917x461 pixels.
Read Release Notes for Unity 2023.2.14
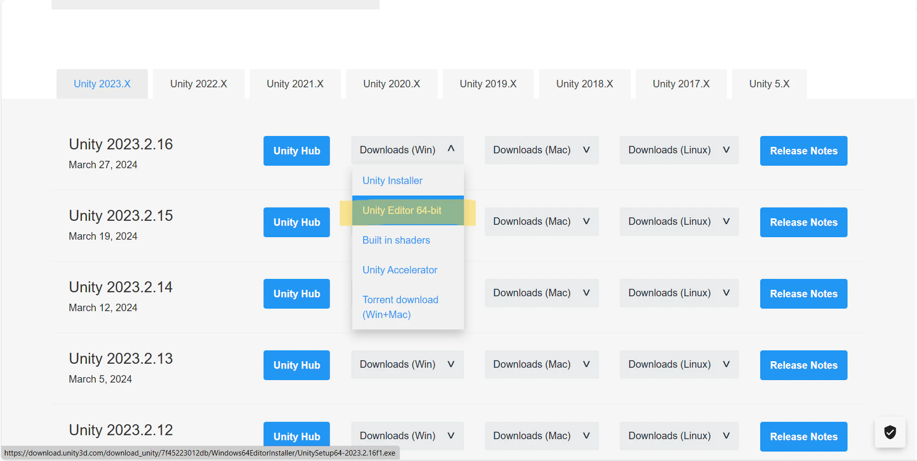point(804,294)
